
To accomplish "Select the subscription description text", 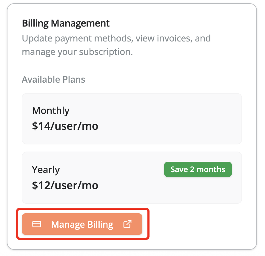I will (116, 45).
